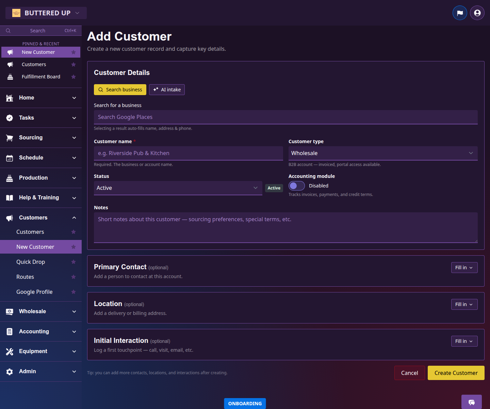Click the Schedule calendar icon
This screenshot has width=490, height=409.
10,157
